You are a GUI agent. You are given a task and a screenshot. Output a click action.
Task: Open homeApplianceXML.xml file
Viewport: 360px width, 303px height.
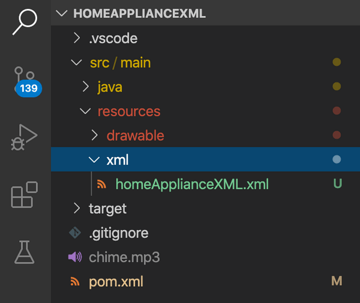[x=192, y=184]
